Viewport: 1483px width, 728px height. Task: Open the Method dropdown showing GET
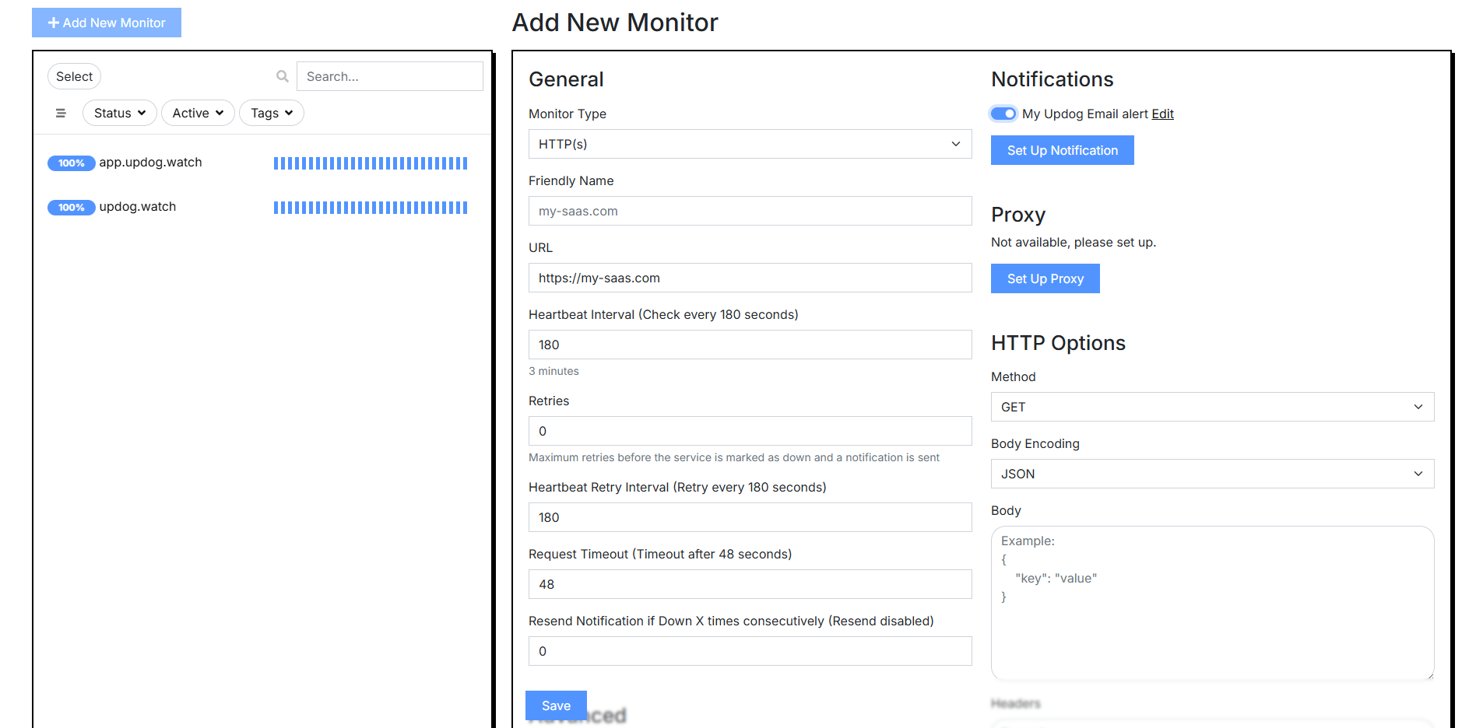(1211, 407)
